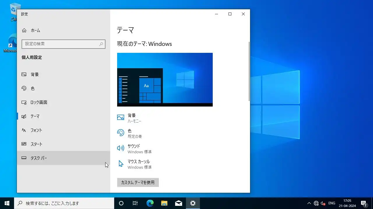
Task: Go to the スタート settings page
Action: pos(64,144)
